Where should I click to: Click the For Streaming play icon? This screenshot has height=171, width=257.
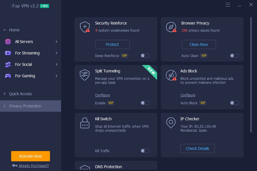coord(8,53)
